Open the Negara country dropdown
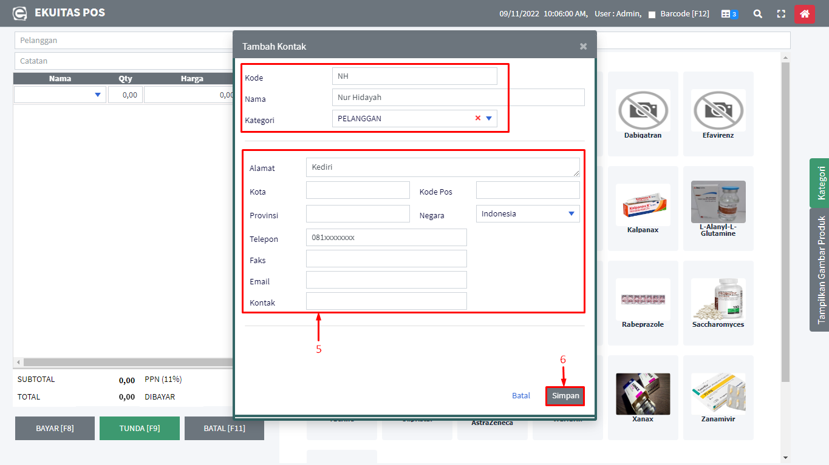Viewport: 829px width, 465px height. (x=571, y=213)
